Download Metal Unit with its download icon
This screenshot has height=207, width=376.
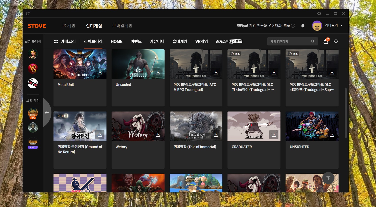coord(100,73)
